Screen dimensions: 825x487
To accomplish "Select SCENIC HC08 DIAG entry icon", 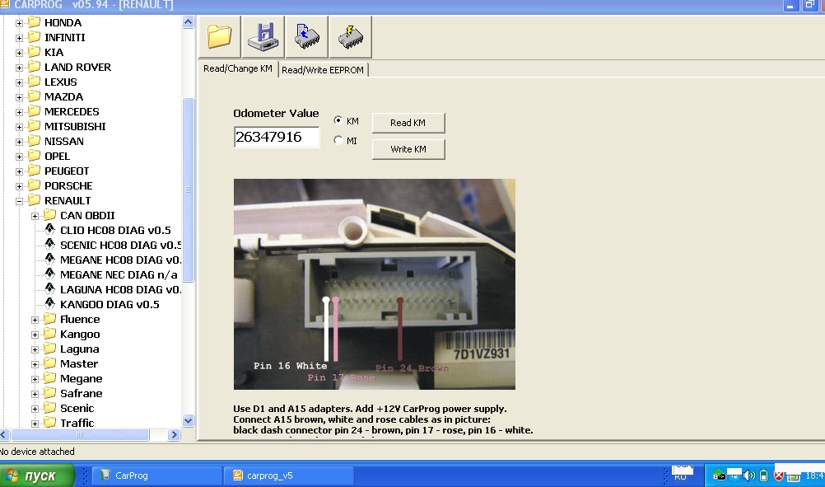I will pyautogui.click(x=50, y=244).
